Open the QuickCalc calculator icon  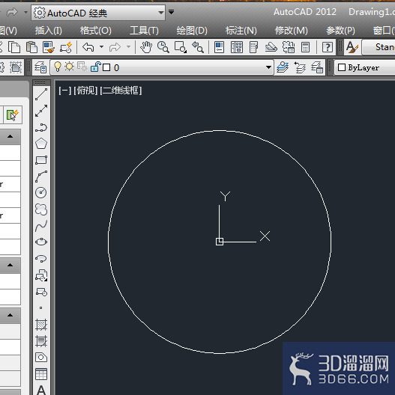click(x=305, y=47)
